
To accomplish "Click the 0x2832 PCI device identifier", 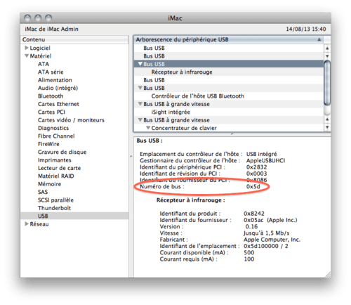I will 256,167.
